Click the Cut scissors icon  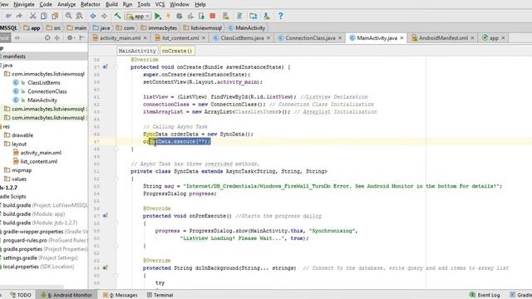[32, 16]
